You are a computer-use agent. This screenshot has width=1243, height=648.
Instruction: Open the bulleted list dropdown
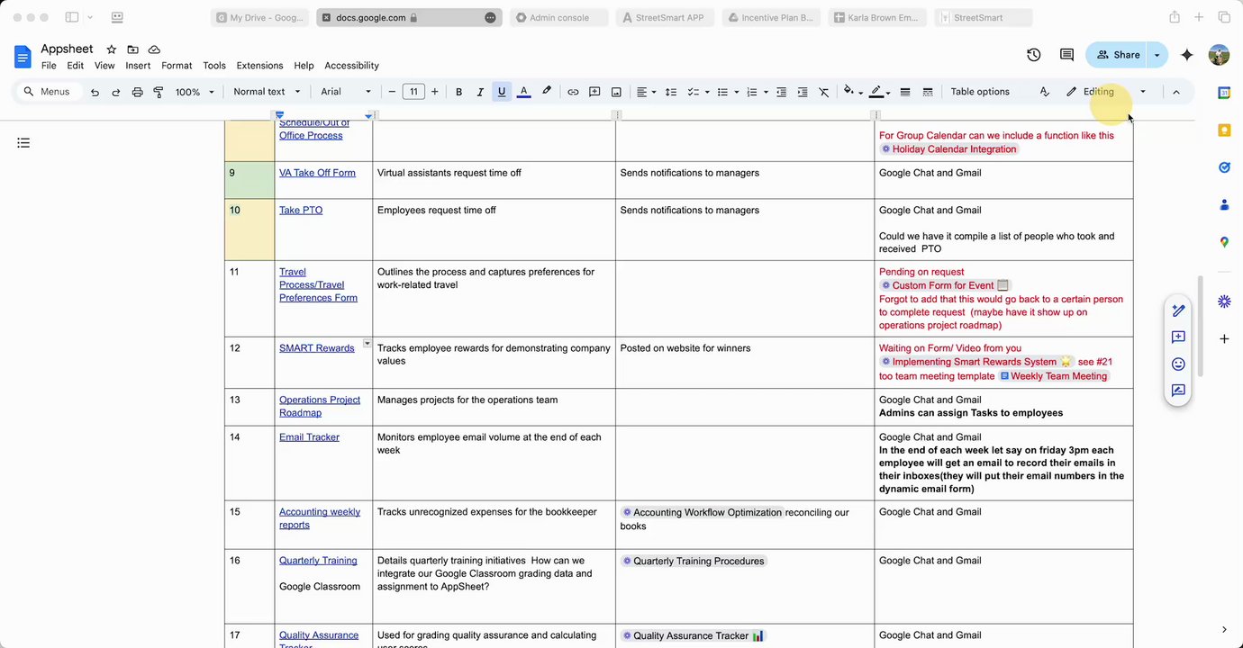(x=728, y=92)
